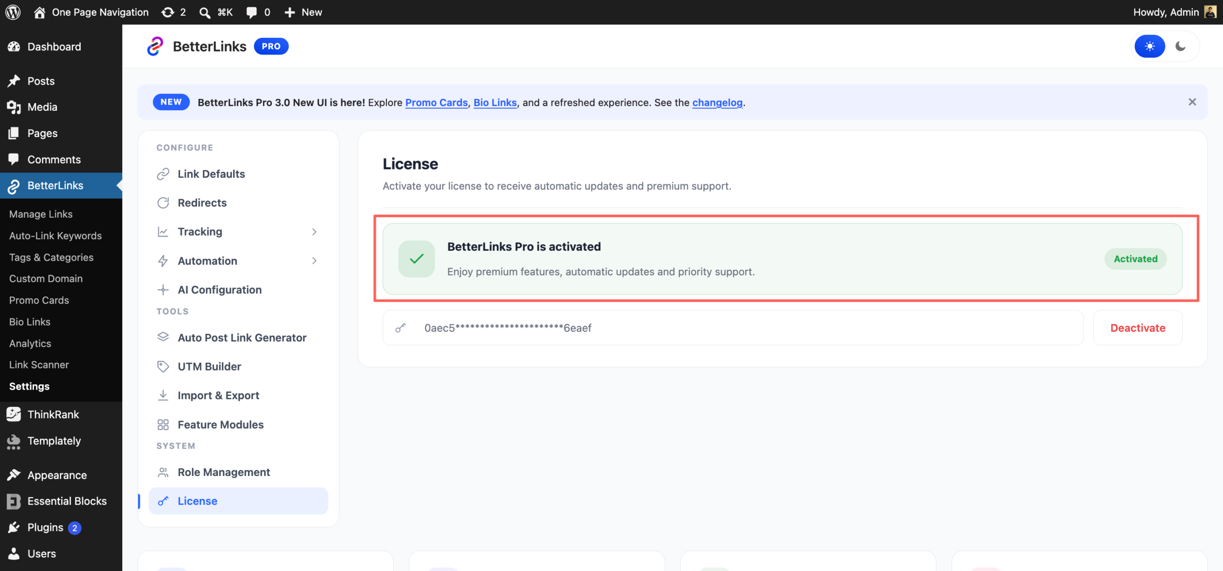Open Automation settings section
Image resolution: width=1223 pixels, height=571 pixels.
[x=238, y=261]
